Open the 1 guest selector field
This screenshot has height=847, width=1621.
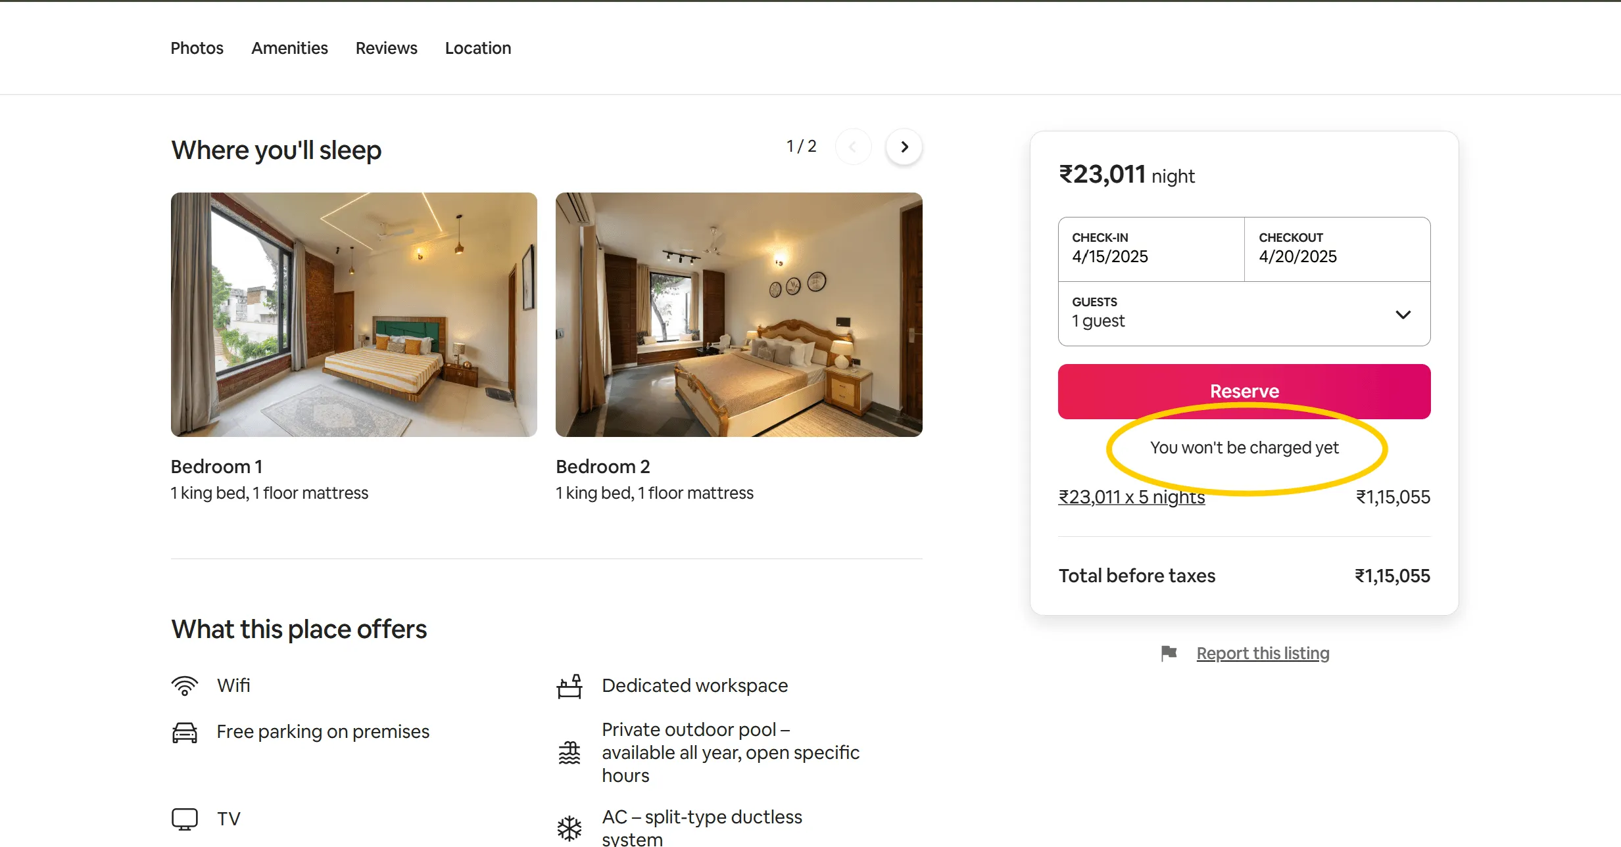pyautogui.click(x=1244, y=314)
